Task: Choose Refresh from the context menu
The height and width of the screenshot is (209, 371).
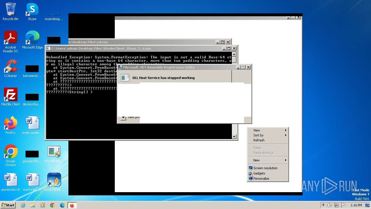Action: 268,140
